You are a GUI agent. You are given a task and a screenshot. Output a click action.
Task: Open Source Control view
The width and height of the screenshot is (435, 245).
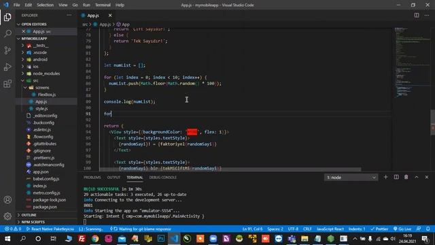point(7,50)
